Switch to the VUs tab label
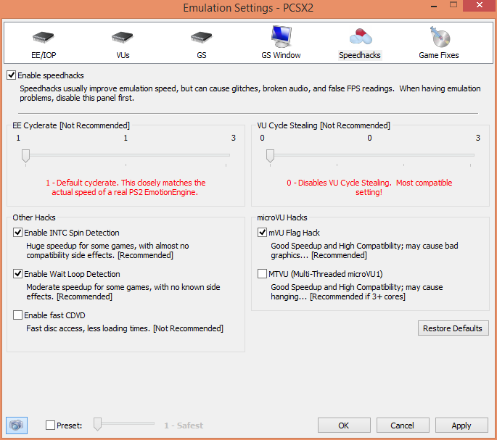Viewport: 497px width, 440px height. coord(123,55)
